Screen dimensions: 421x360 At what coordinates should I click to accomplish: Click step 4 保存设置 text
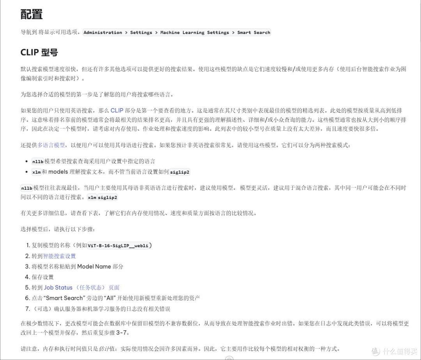(42, 277)
